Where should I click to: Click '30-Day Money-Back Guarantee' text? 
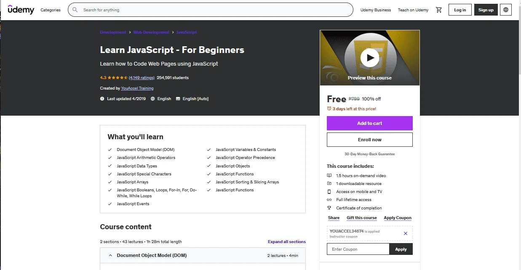pyautogui.click(x=370, y=154)
